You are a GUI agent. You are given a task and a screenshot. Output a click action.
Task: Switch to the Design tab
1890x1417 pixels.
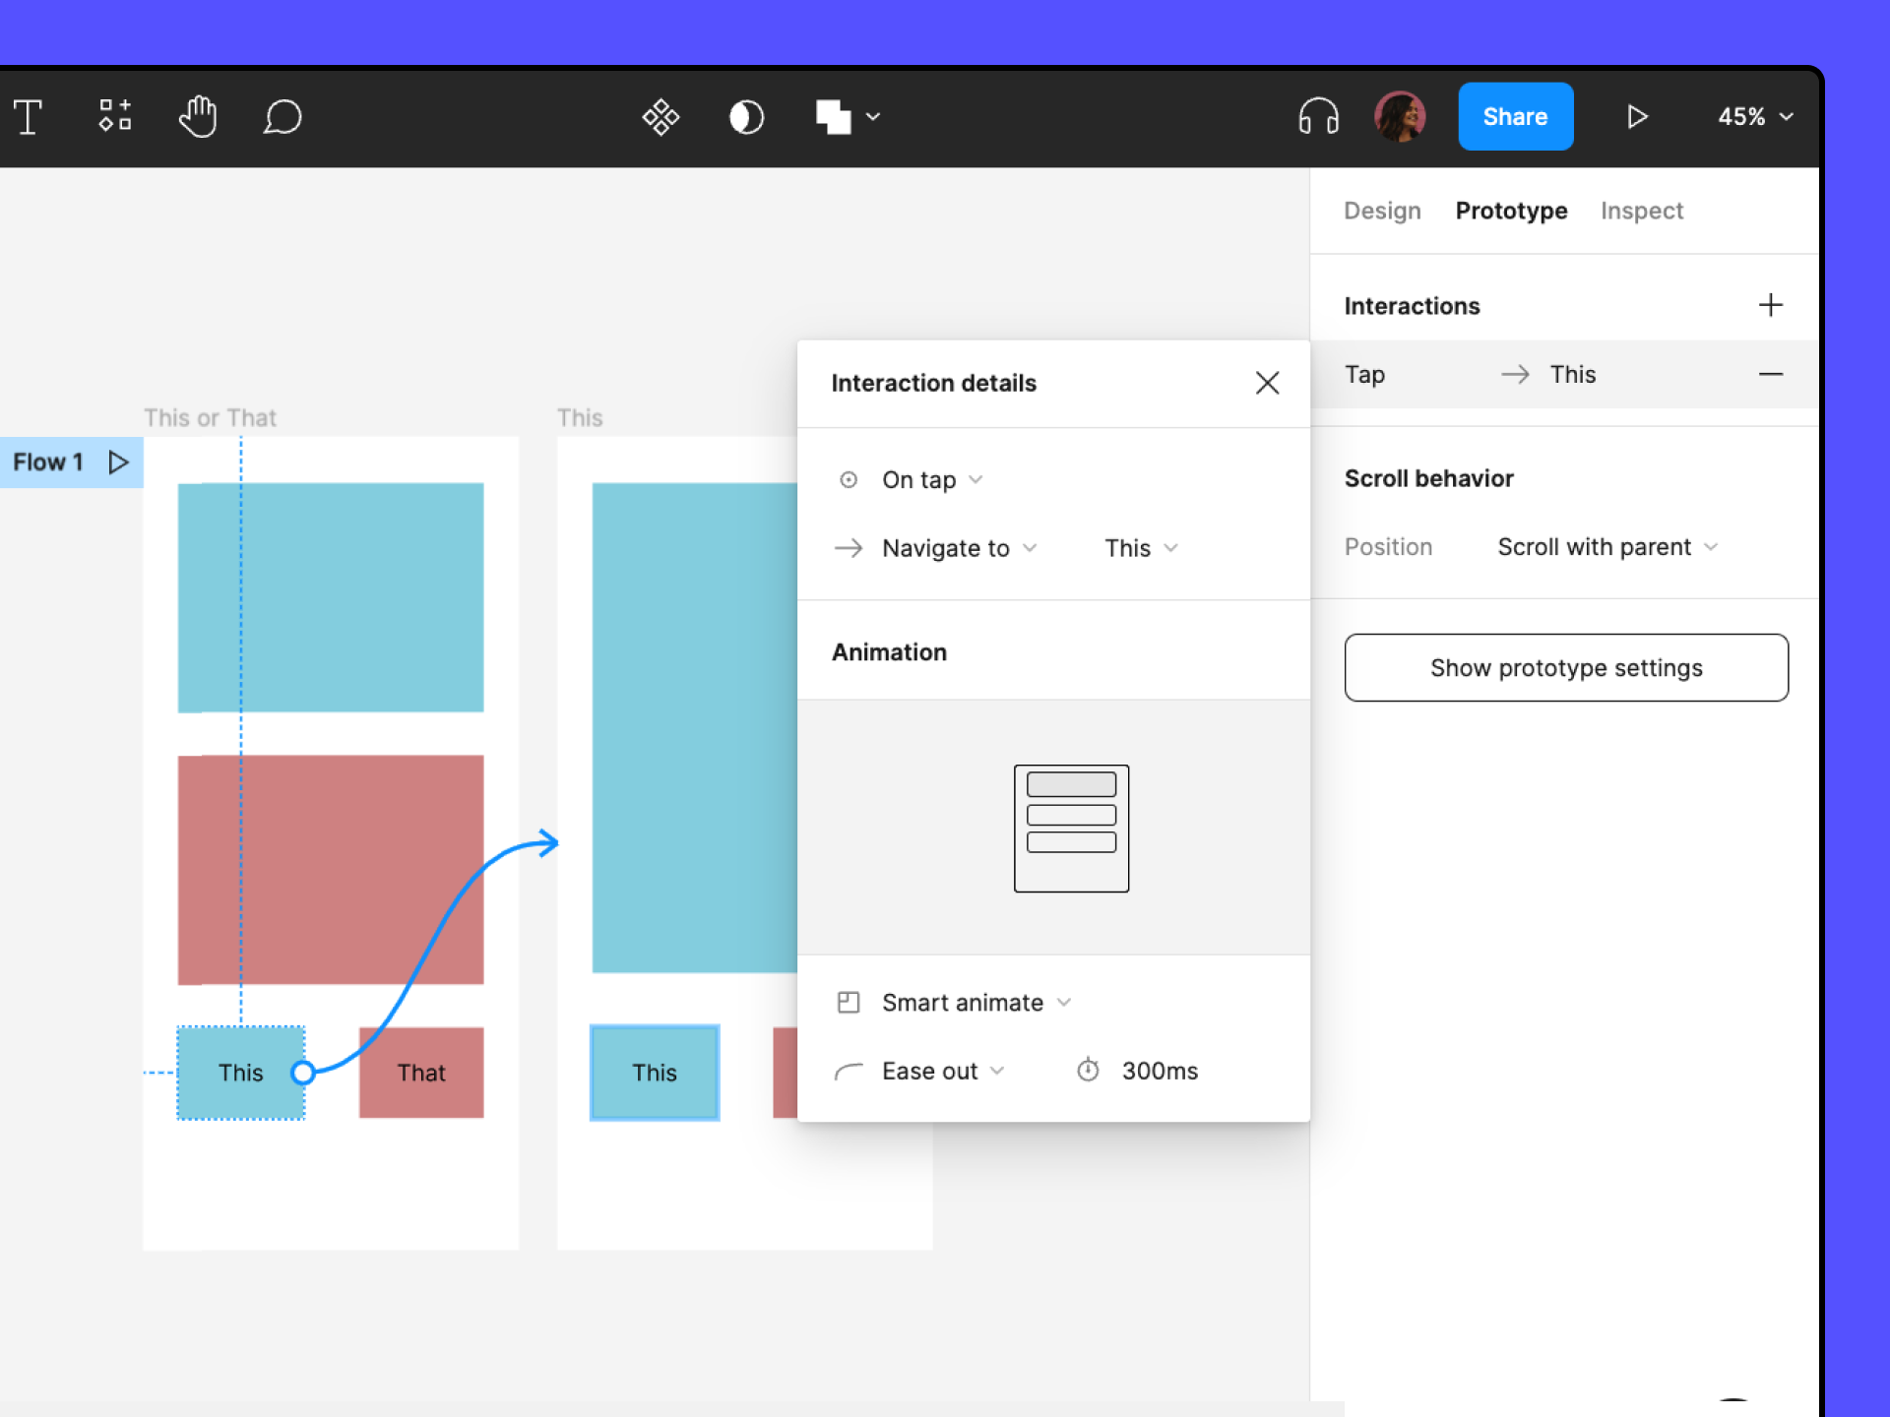[x=1379, y=209]
